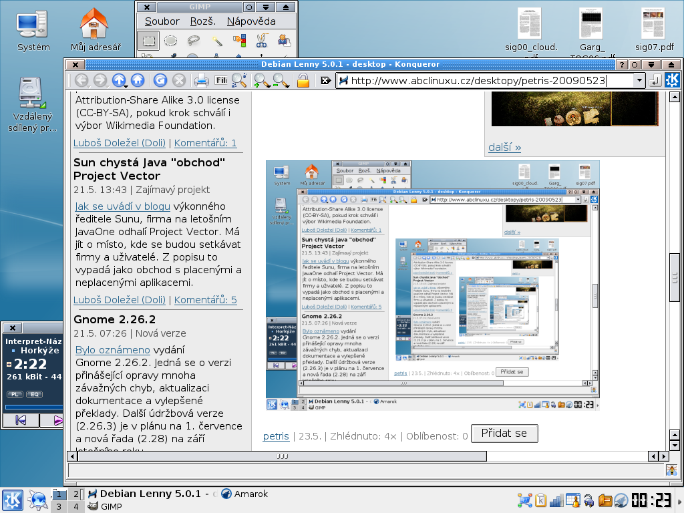Screen dimensions: 684x513
Task: Click inside the URL address field
Action: 486,80
